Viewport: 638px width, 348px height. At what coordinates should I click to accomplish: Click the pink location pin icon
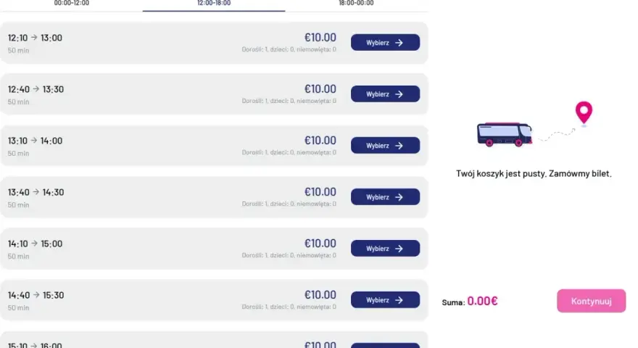tap(584, 113)
